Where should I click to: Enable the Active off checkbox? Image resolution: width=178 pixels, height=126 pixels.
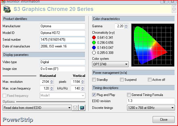point(150,80)
